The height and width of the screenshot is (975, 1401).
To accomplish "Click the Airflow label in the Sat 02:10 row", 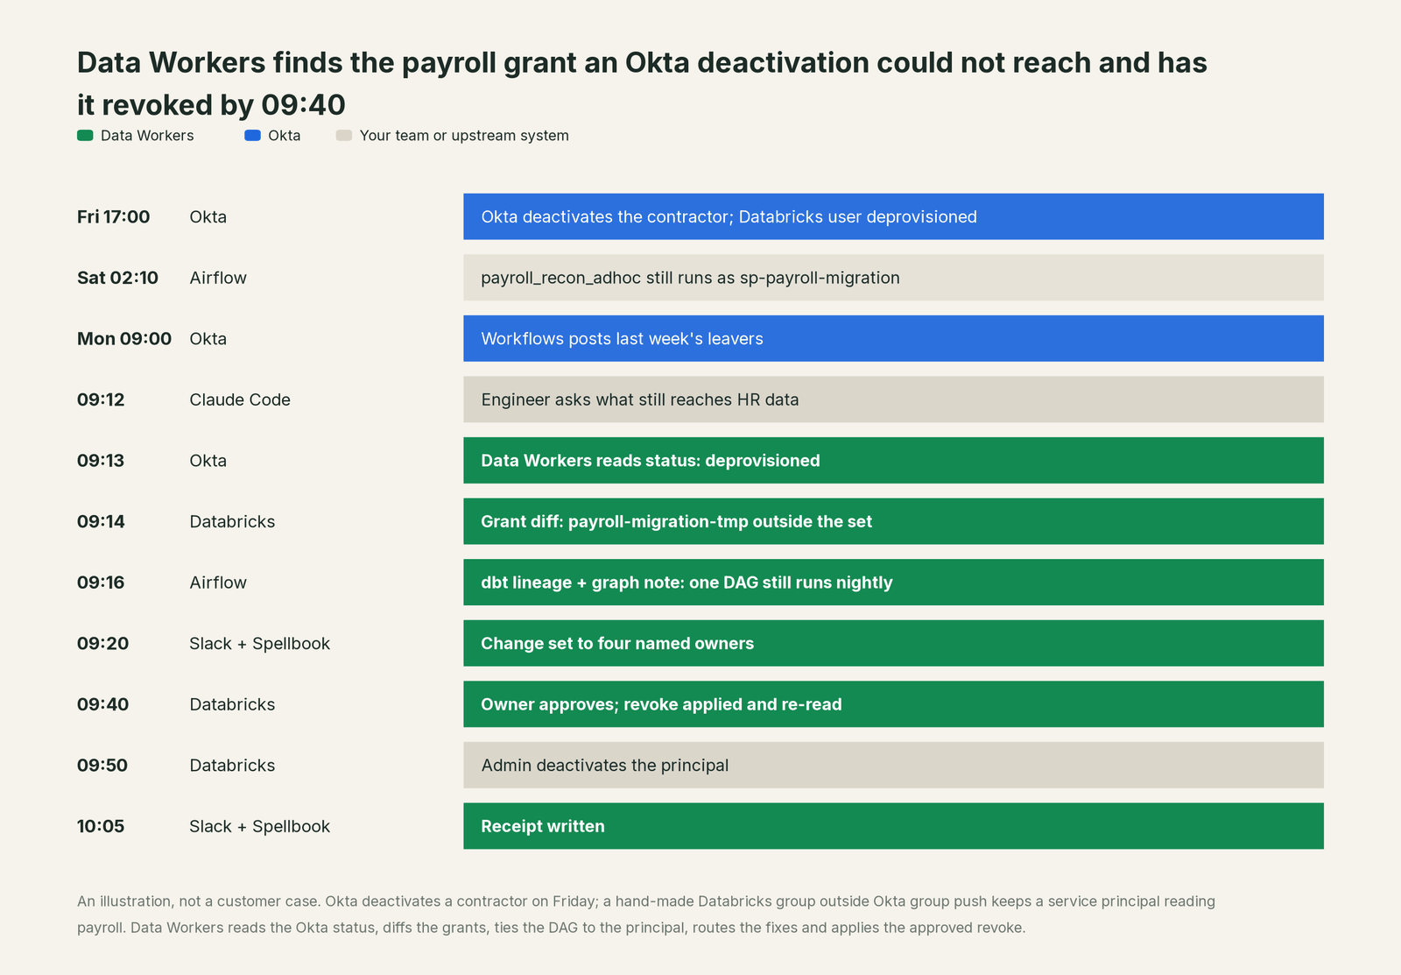I will click(x=218, y=278).
